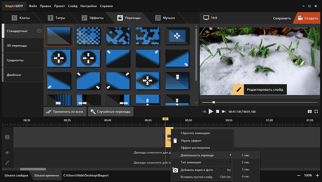
Task: Click Применить ко всем button
Action: (65, 112)
